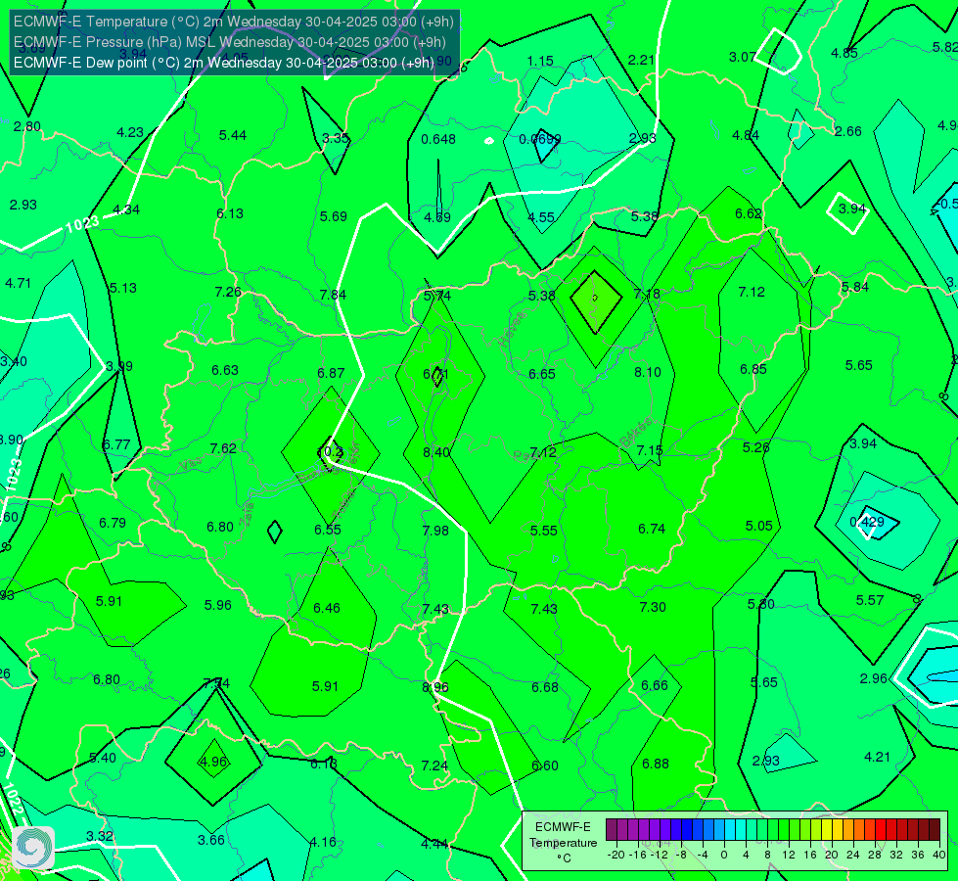Click the 6.85 temperature value
Image resolution: width=958 pixels, height=881 pixels.
pos(753,369)
